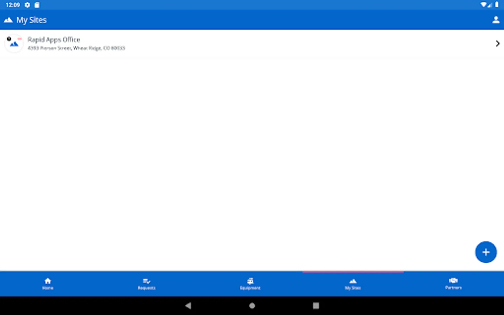Open the Partners tab

(x=453, y=283)
